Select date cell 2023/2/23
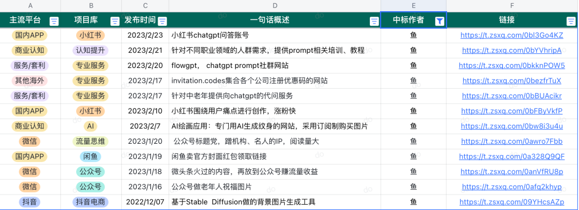Image resolution: width=579 pixels, height=210 pixels. [145, 35]
